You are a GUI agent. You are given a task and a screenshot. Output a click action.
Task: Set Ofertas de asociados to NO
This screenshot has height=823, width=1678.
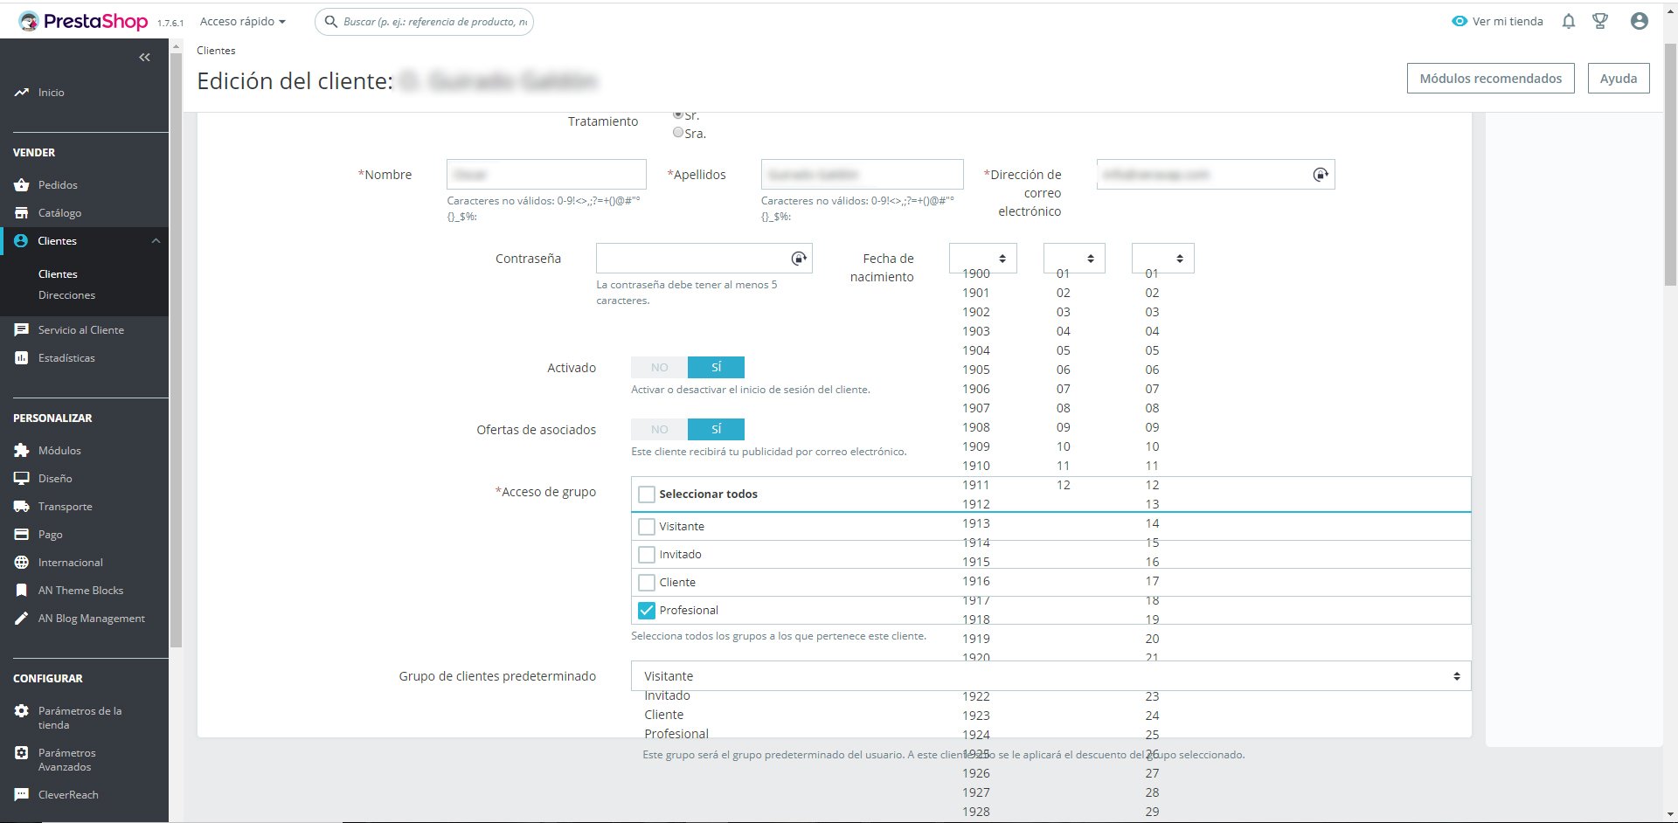(659, 429)
